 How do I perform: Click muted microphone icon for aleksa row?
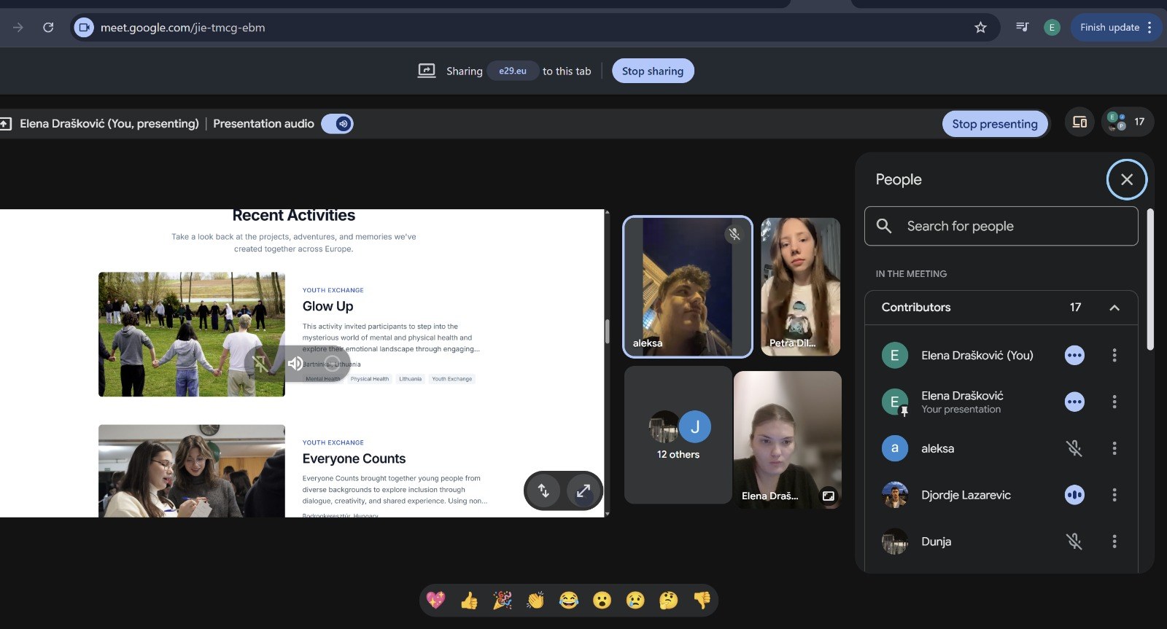(x=1074, y=448)
